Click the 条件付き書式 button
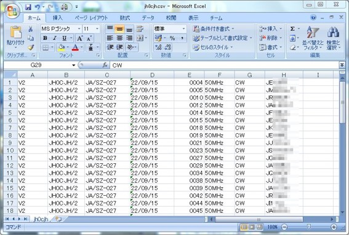Screen dimensions: 349x235 (214, 29)
